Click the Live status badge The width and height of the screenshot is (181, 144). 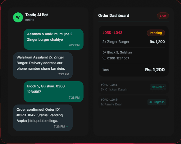pyautogui.click(x=163, y=16)
